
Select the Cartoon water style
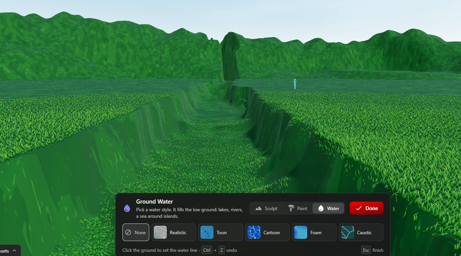[267, 232]
